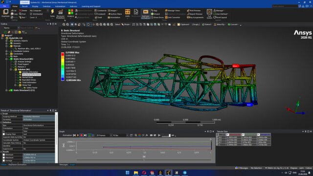The width and height of the screenshot is (313, 176).
Task: Go to previous animation frame
Action: pyautogui.click(x=74, y=135)
